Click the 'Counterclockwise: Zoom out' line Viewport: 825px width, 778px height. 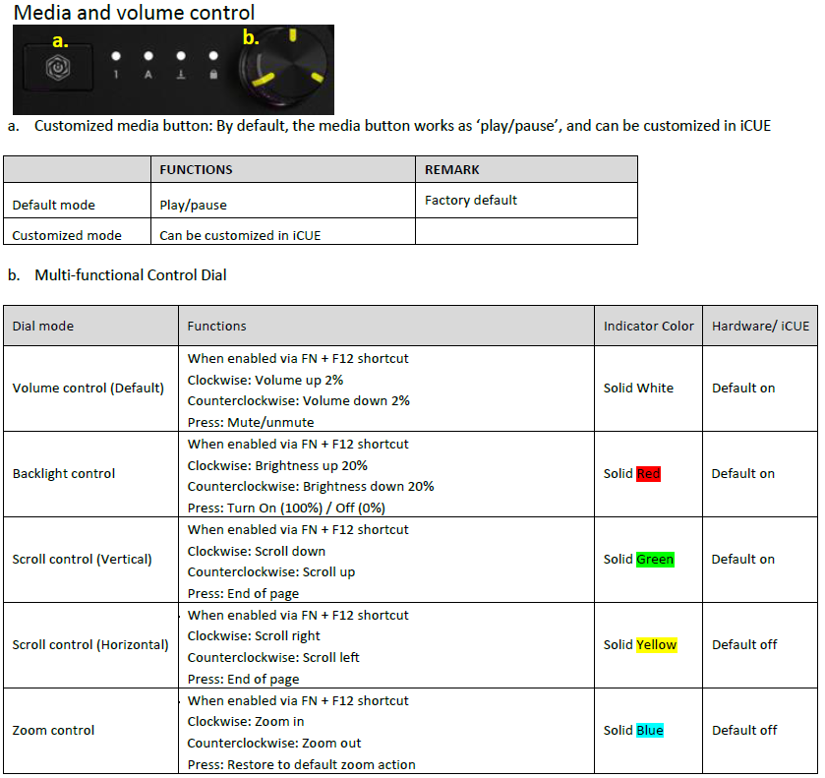click(274, 744)
